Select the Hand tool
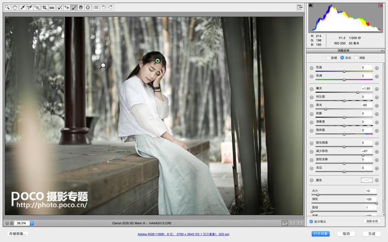The height and width of the screenshot is (242, 388). (x=14, y=8)
